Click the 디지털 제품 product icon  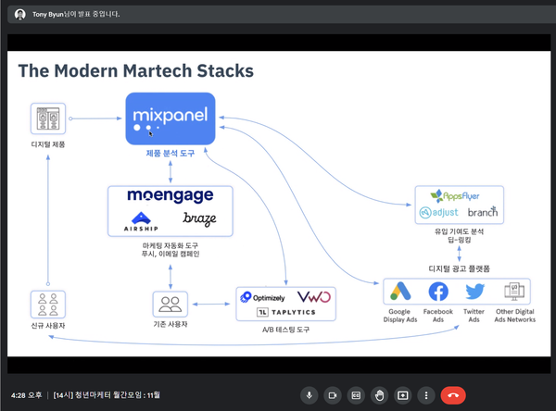click(48, 118)
